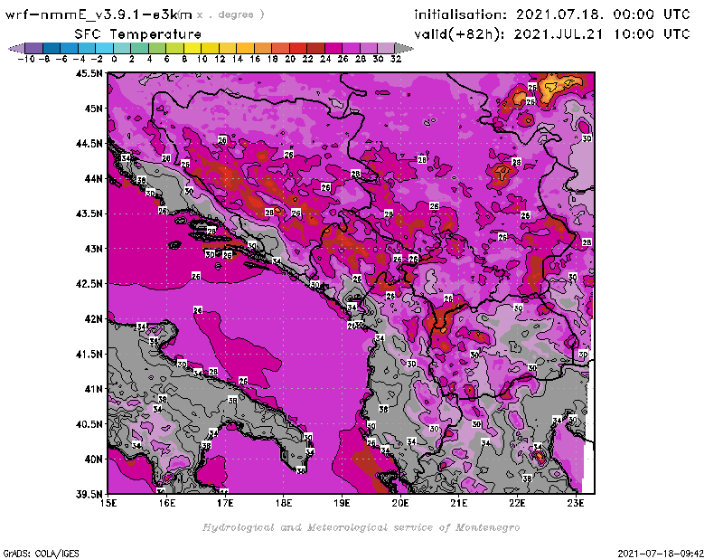Click the 21E longitude label
This screenshot has width=723, height=559.
pos(459,504)
